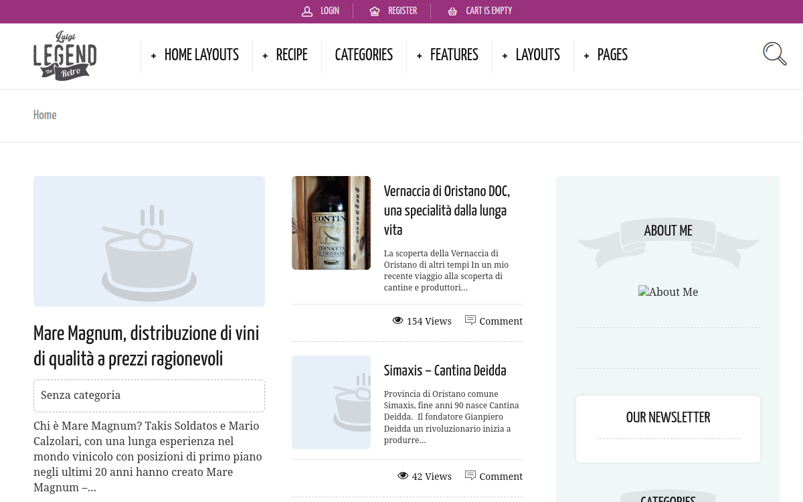Open the search magnifier icon

coord(775,54)
